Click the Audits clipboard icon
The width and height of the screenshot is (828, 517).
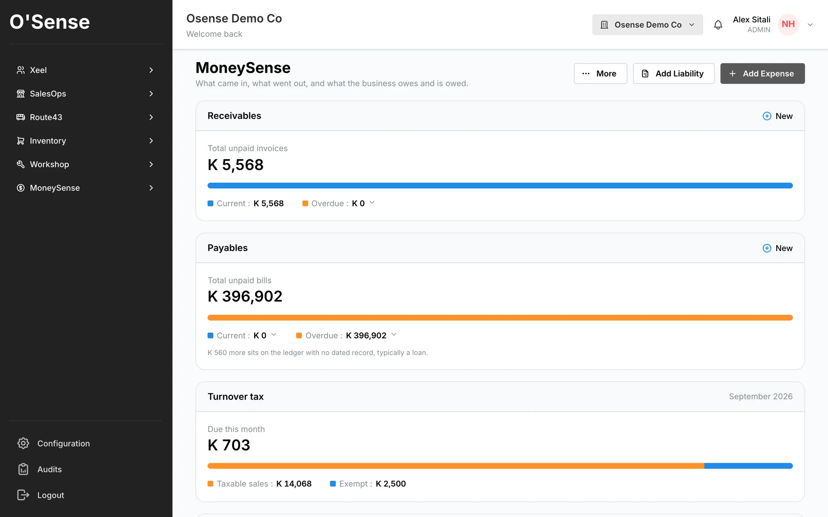coord(23,469)
